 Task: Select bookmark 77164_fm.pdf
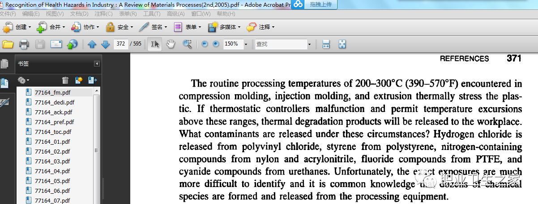pos(52,92)
